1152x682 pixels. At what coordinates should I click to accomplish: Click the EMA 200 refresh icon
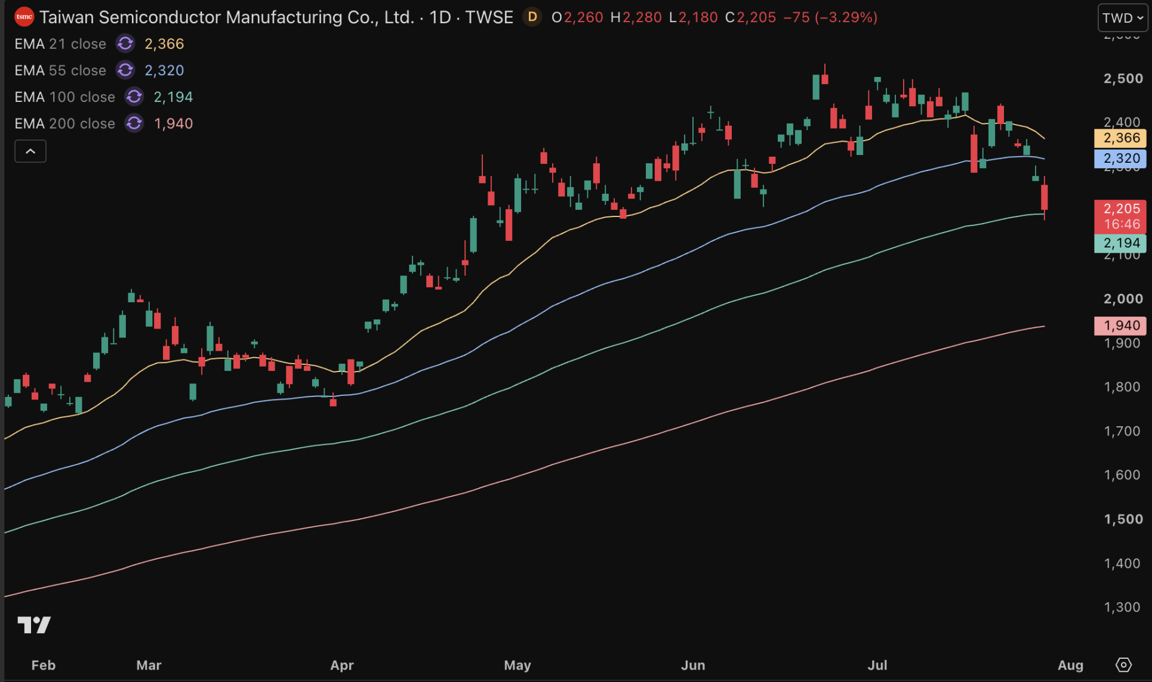click(x=134, y=123)
